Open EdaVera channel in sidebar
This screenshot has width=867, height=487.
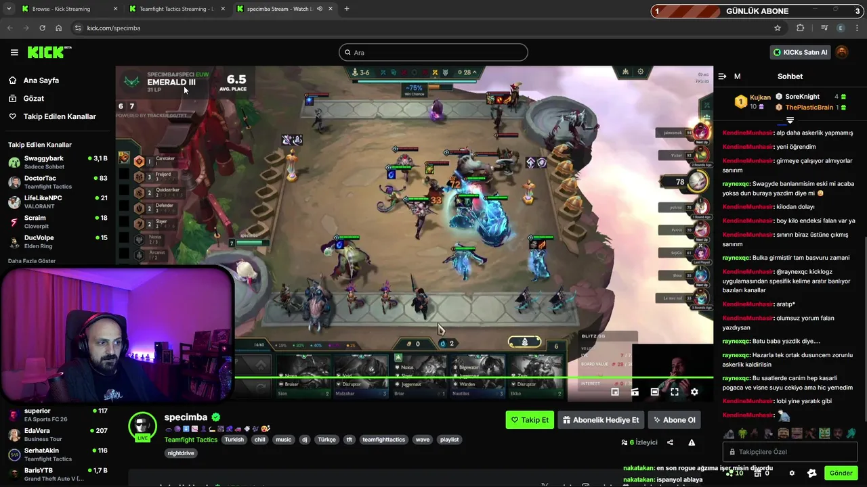pos(58,434)
